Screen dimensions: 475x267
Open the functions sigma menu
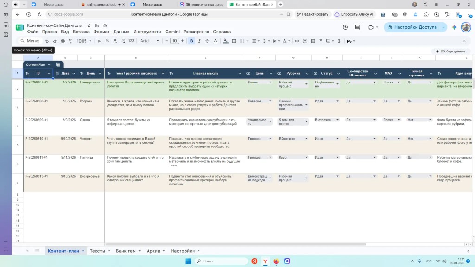pyautogui.click(x=339, y=41)
